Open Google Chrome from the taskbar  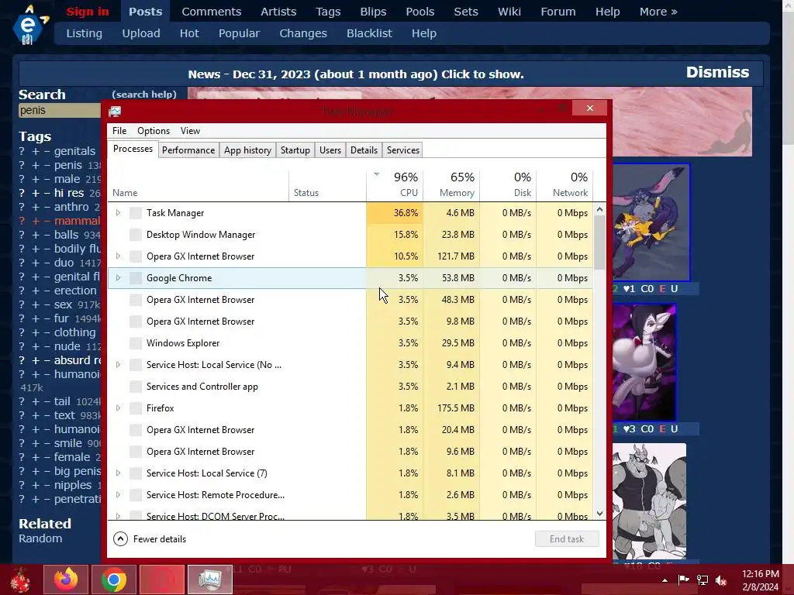[x=113, y=580]
